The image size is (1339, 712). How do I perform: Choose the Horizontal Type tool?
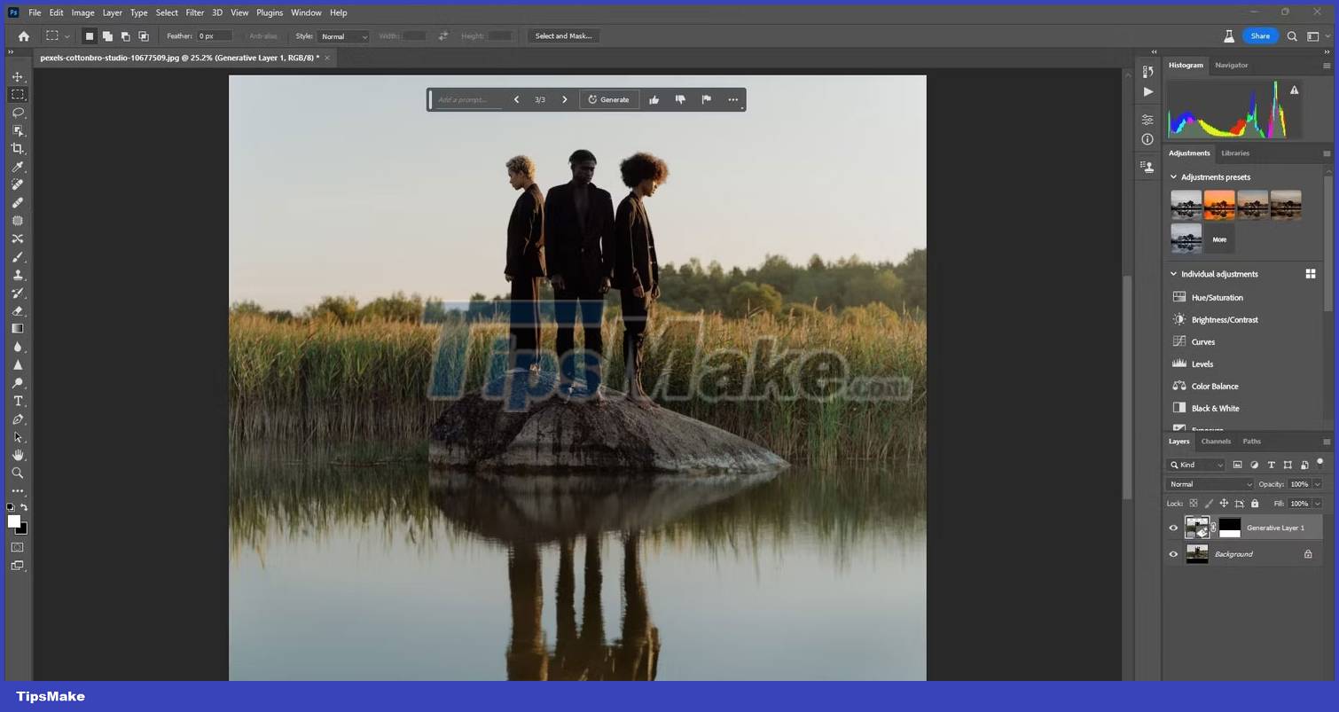coord(17,401)
